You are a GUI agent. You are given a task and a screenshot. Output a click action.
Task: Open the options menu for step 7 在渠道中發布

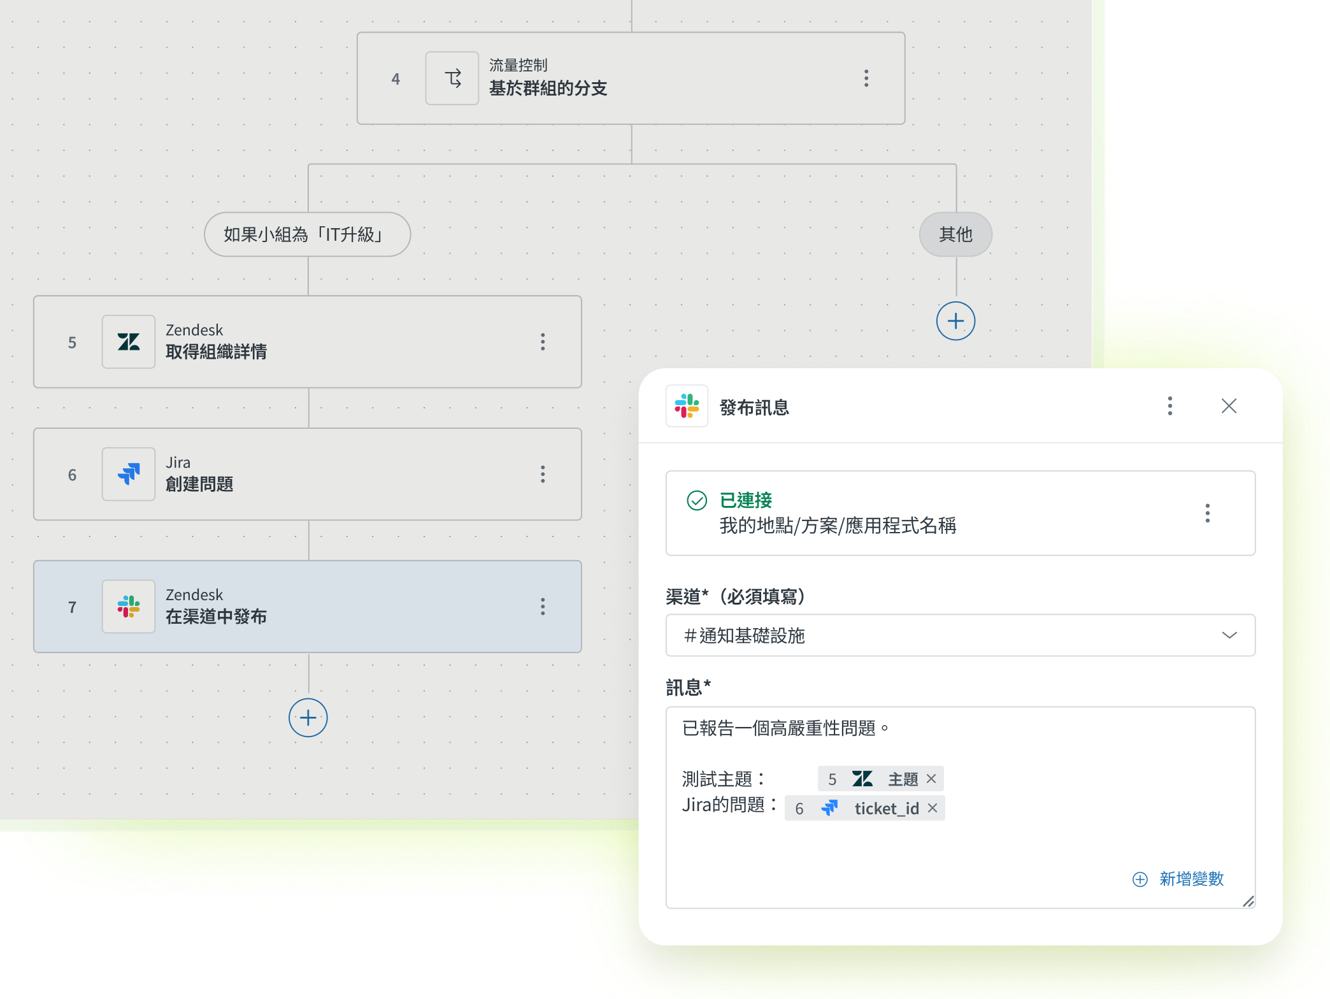pos(543,607)
